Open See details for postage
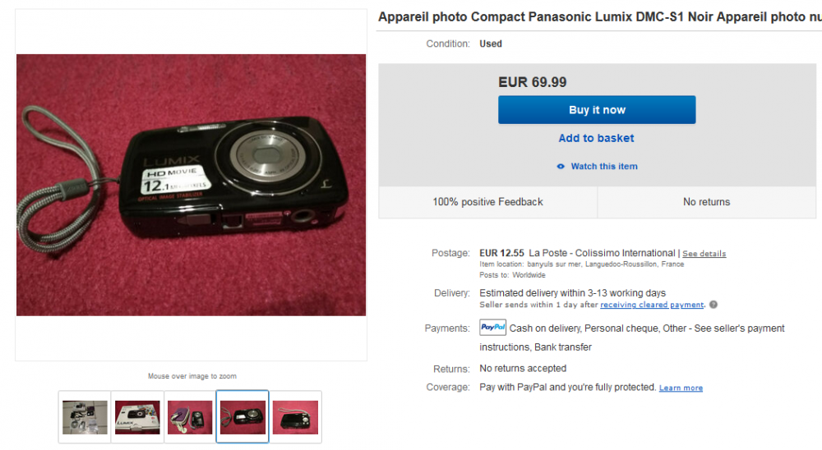The image size is (822, 450). [704, 254]
